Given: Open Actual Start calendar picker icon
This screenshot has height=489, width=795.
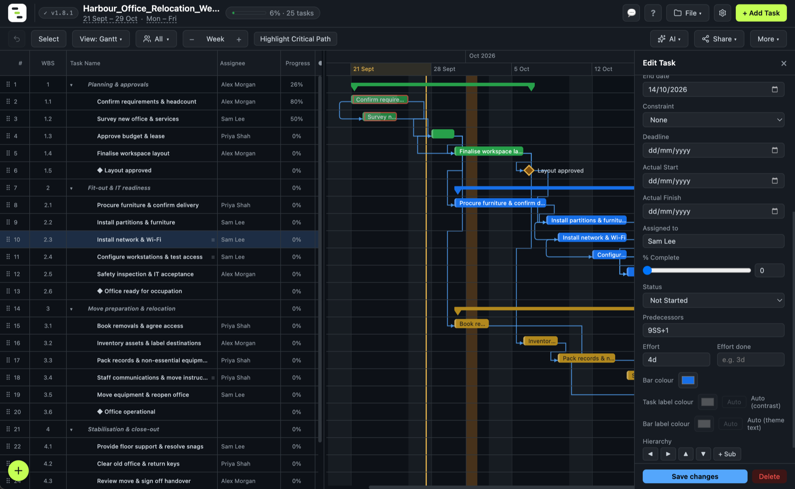Looking at the screenshot, I should pyautogui.click(x=775, y=181).
